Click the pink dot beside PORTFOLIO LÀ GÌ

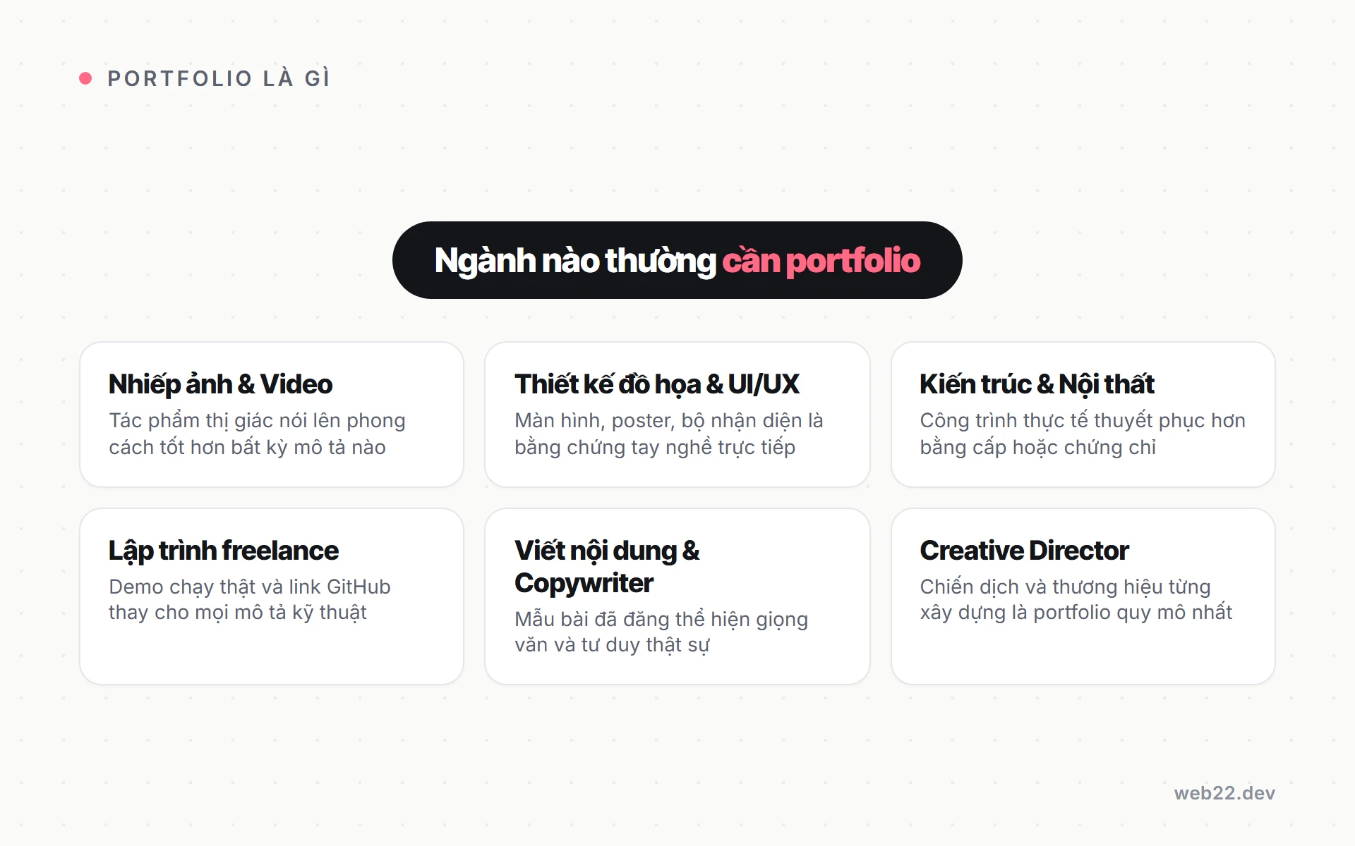click(x=85, y=78)
